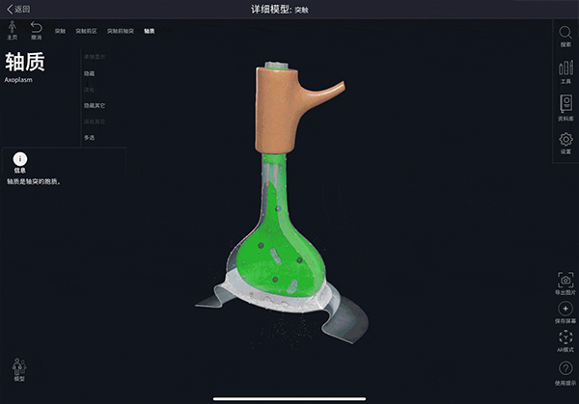Choose 隐藏 (Hide) option
The image size is (579, 404).
[x=90, y=72]
